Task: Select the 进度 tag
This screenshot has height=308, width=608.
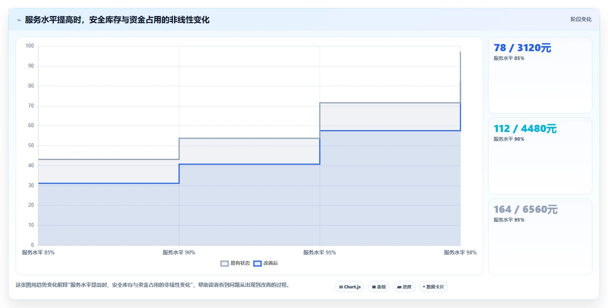Action: 404,287
